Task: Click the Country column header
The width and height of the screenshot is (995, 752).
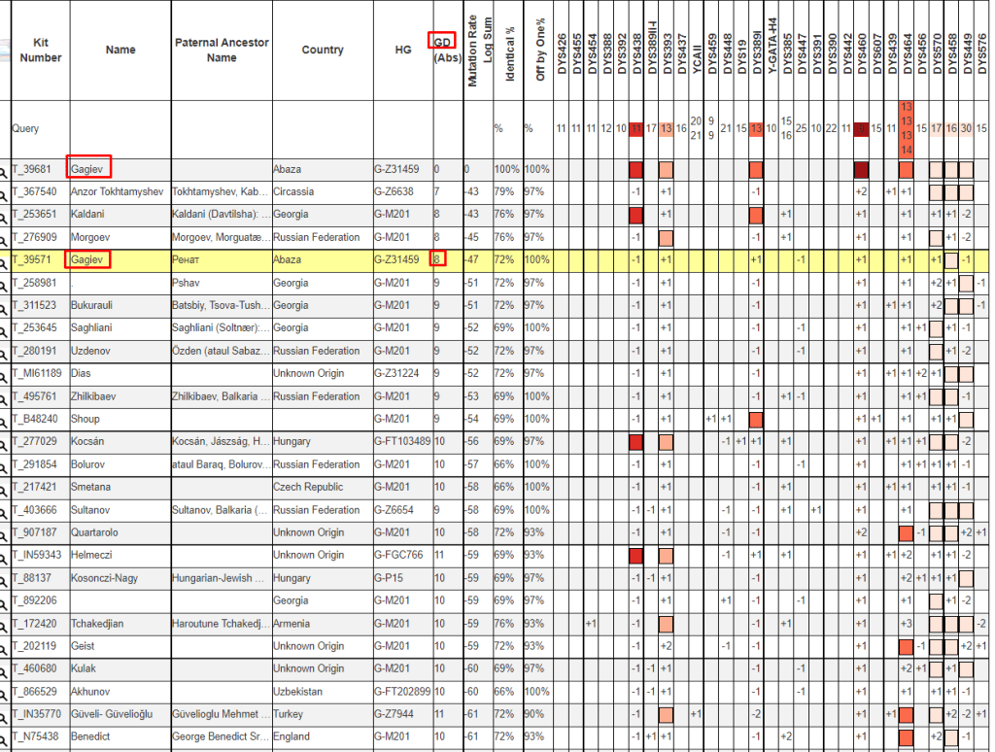Action: [x=322, y=50]
